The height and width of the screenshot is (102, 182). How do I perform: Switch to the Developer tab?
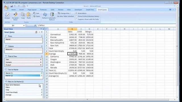coord(78,10)
